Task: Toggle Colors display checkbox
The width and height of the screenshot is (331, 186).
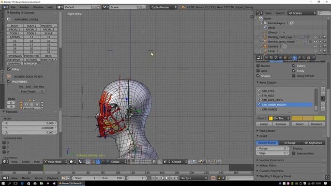Action: click(x=294, y=66)
